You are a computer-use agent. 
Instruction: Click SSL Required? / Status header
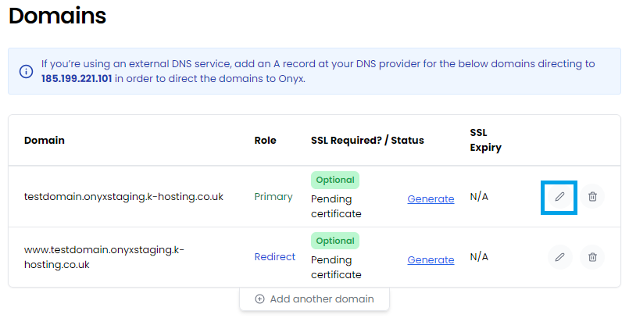(x=367, y=141)
